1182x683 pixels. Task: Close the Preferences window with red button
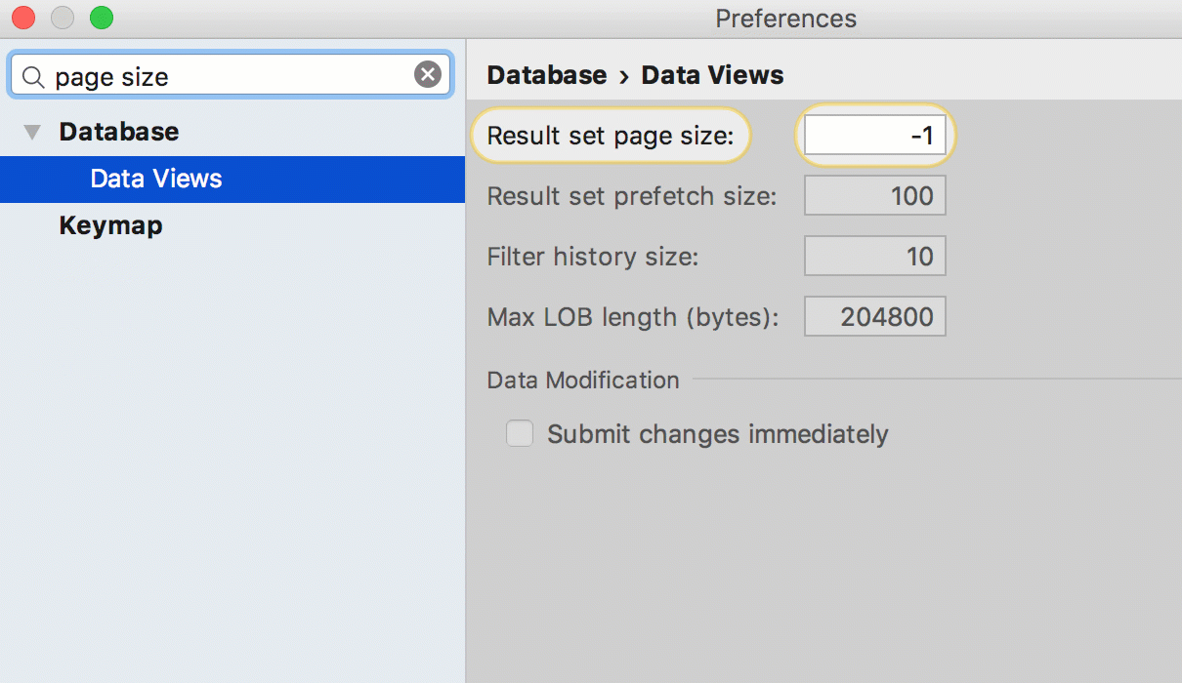tap(23, 18)
